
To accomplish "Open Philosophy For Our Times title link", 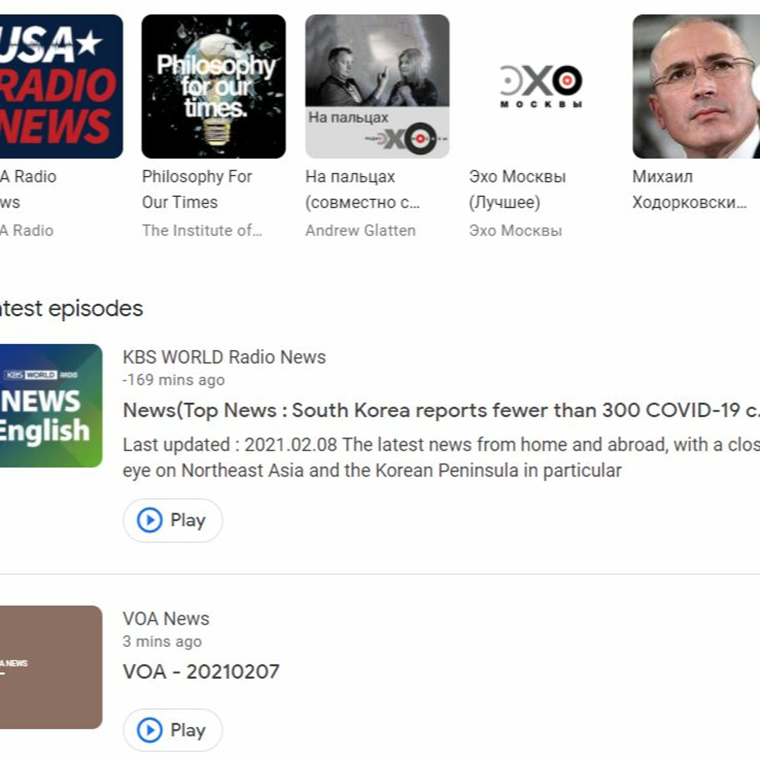I will 197,189.
